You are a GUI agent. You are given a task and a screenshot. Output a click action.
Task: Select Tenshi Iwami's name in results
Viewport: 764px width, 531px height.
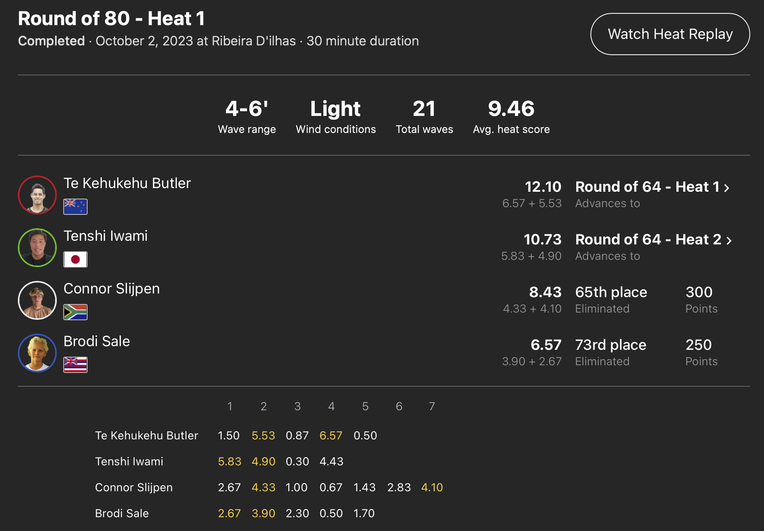[x=105, y=236]
